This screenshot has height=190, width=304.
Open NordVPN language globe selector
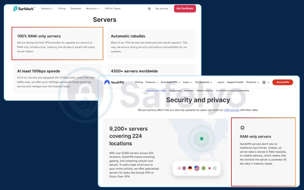click(x=266, y=82)
